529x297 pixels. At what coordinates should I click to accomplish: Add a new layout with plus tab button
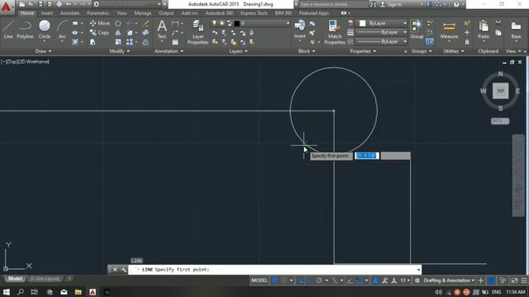coord(69,279)
